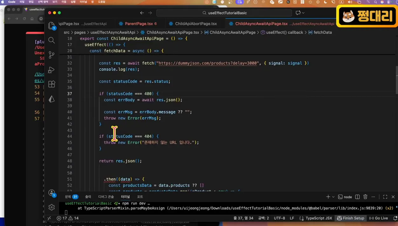
Task: Open the Search view in activity bar
Action: click(51, 40)
